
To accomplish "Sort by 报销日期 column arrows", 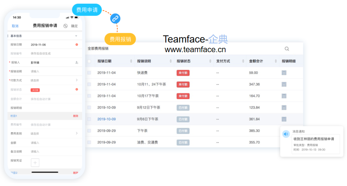I will click(x=131, y=61).
